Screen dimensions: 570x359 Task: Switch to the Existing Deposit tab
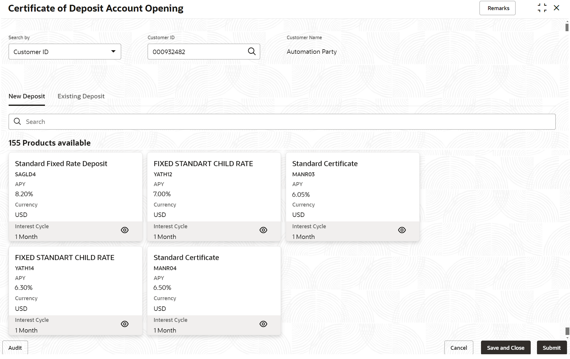pyautogui.click(x=81, y=96)
